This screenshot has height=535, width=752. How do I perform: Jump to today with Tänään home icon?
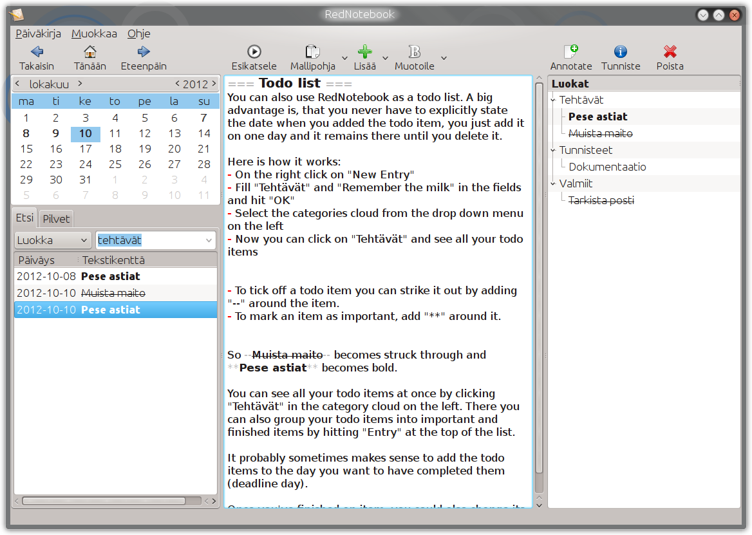pos(89,52)
